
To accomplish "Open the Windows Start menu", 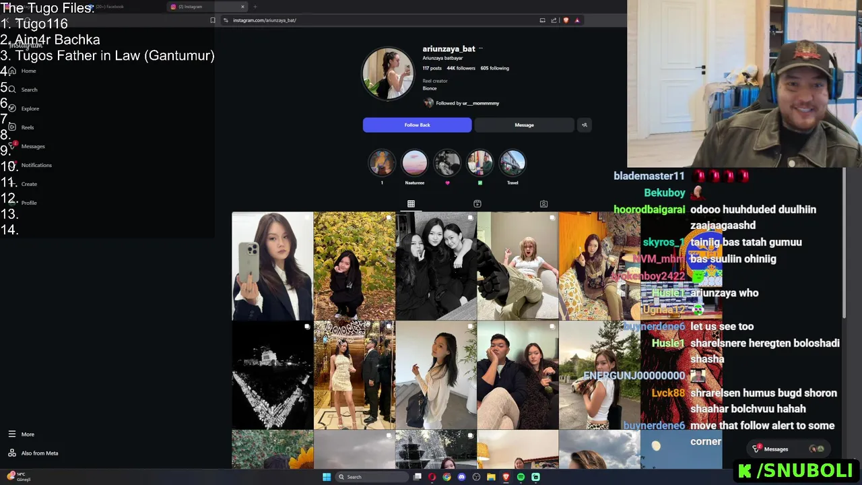I will point(327,477).
